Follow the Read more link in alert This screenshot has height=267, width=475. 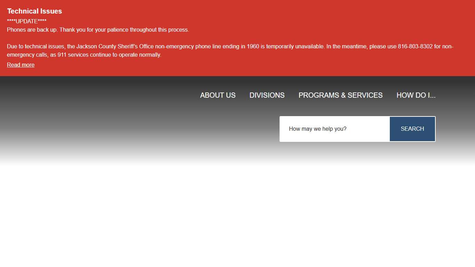[21, 65]
